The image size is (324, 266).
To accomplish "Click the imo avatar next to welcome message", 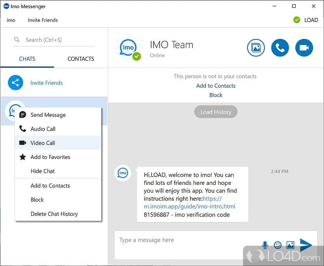I will [123, 173].
